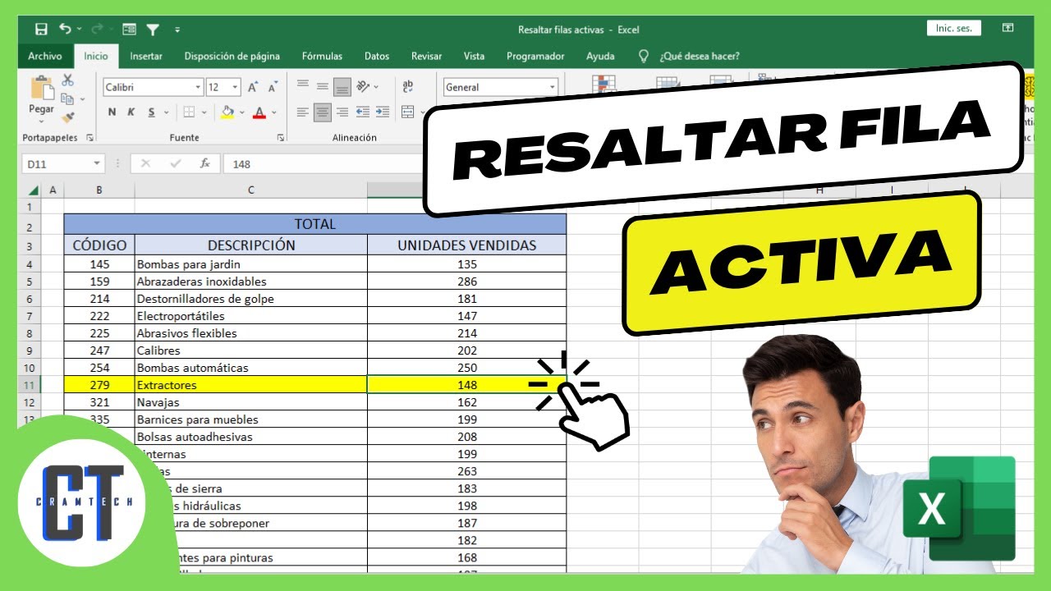
Task: Open customize quick access toolbar arrow
Action: 177,30
